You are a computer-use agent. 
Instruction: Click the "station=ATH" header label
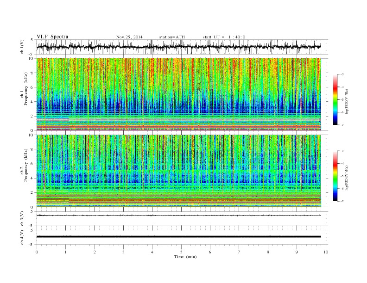(172, 37)
